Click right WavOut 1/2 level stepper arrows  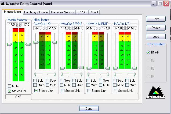pyautogui.click(x=47, y=28)
